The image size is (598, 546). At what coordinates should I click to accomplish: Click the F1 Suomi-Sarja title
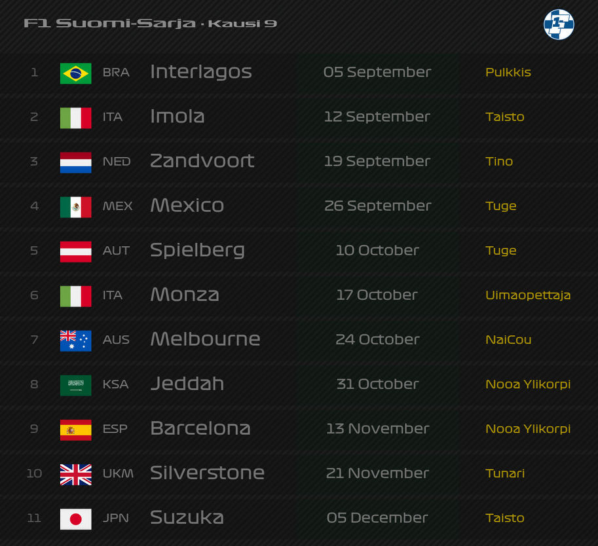[x=110, y=24]
